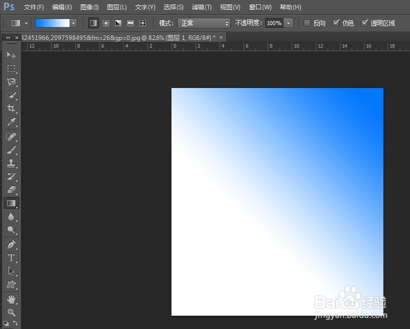Click the gradient-filled canvas image
The height and width of the screenshot is (329, 410).
point(277,202)
